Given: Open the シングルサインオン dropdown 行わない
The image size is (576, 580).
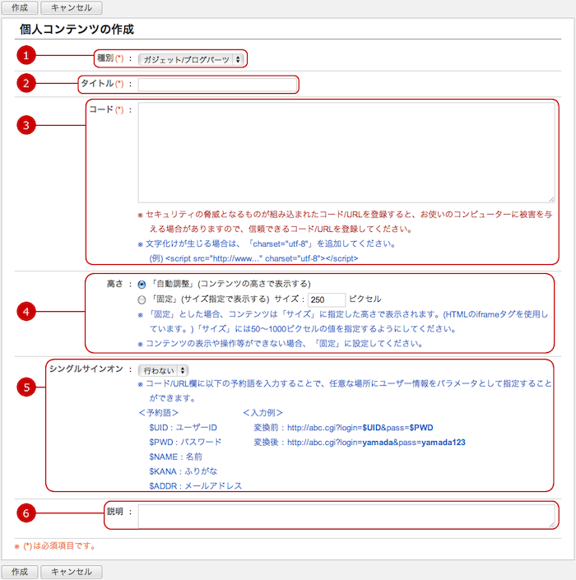Looking at the screenshot, I should (x=163, y=370).
